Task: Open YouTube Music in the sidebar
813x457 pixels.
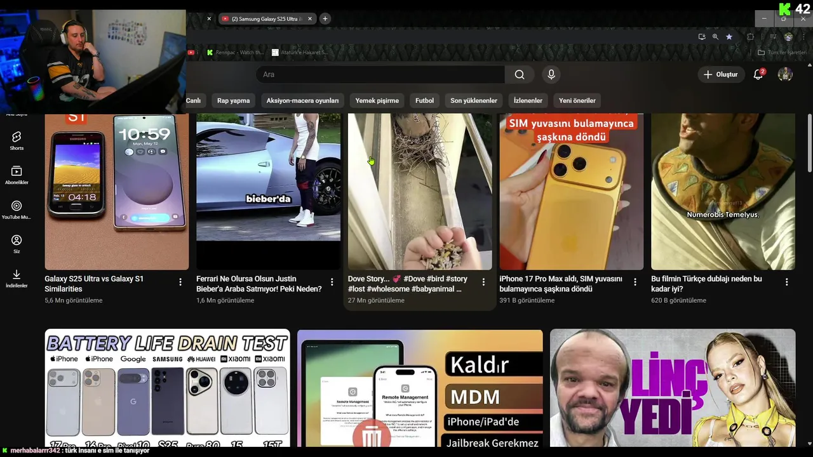Action: pyautogui.click(x=17, y=210)
